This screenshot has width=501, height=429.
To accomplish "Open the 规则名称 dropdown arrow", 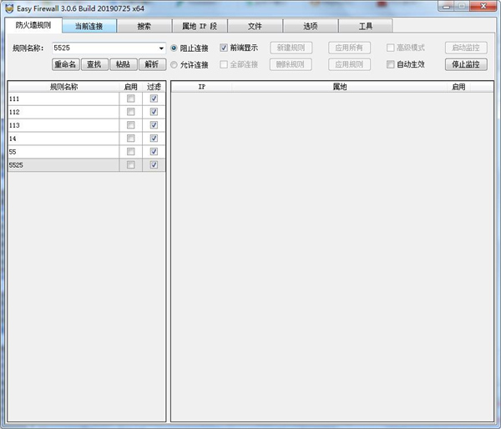I will 161,48.
